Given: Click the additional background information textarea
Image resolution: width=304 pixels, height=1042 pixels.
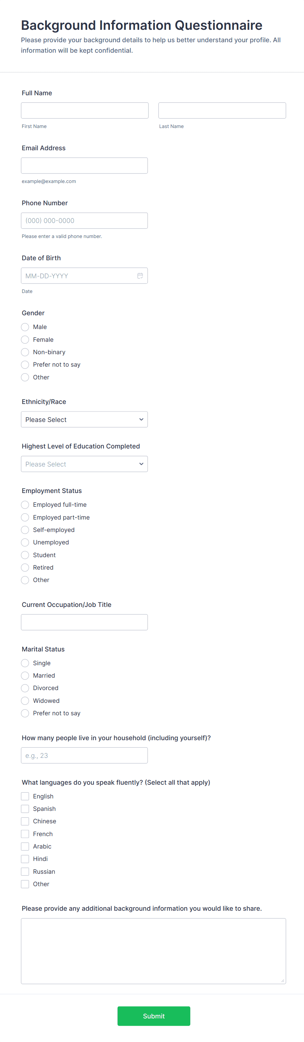Looking at the screenshot, I should tap(153, 951).
